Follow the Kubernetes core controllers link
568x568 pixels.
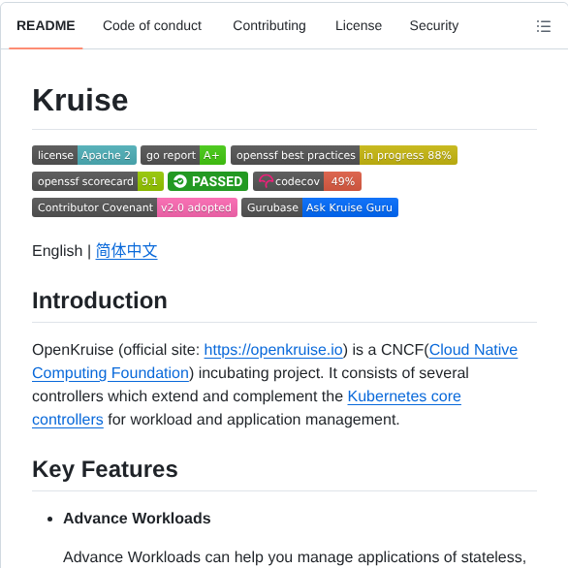404,395
